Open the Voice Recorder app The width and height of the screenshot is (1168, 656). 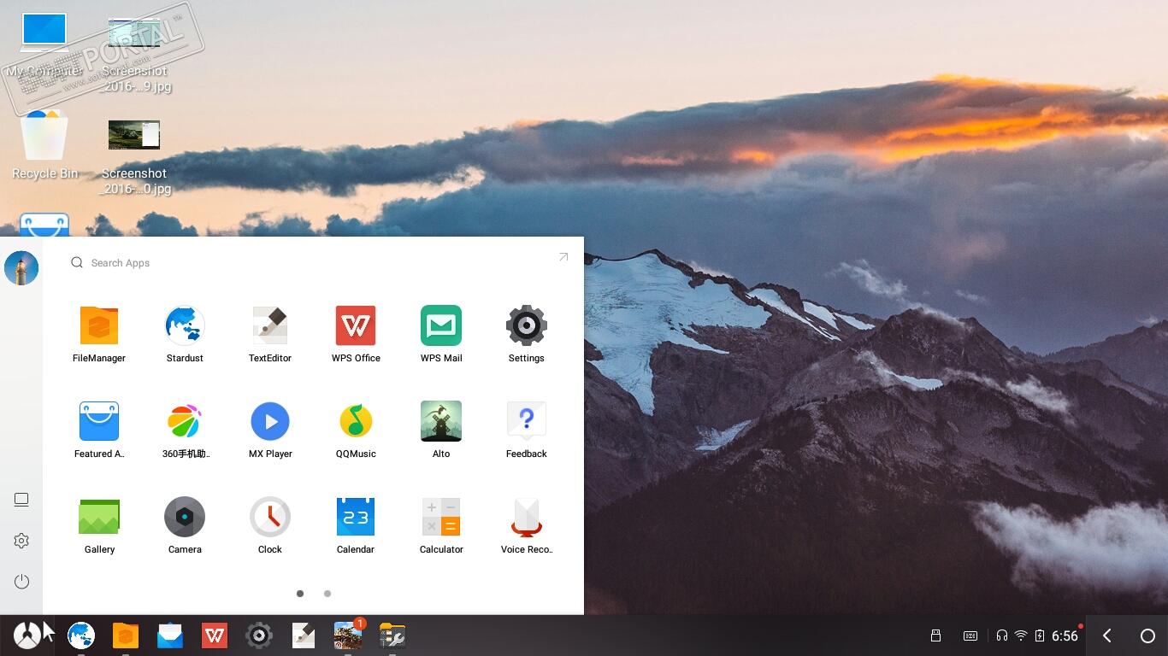click(x=527, y=525)
